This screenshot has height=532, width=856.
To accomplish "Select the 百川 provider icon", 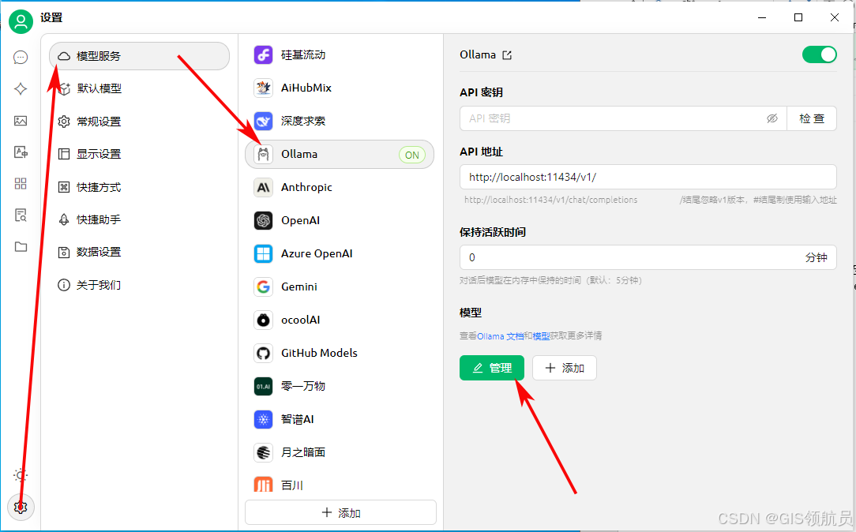I will tap(263, 485).
